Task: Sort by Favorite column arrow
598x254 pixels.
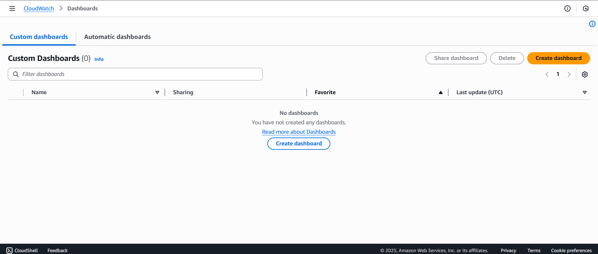Action: point(440,92)
